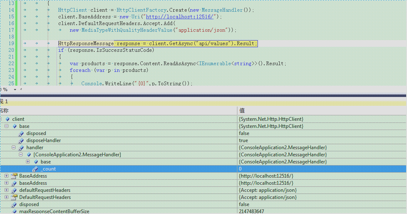Click the icon beside [ConsoleApplication2.MessageHandler]

[29, 155]
